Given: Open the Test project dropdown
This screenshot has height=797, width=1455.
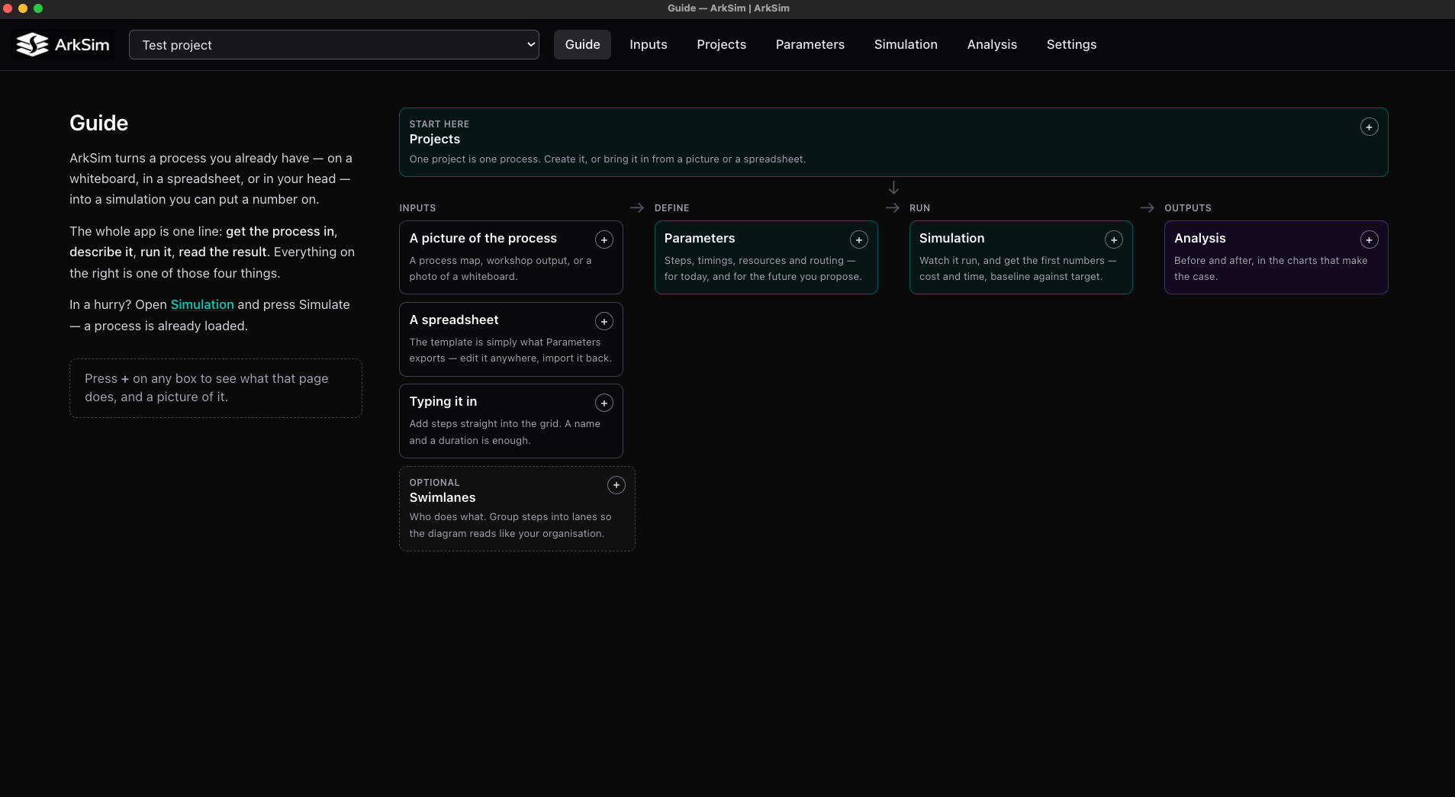Looking at the screenshot, I should [334, 45].
